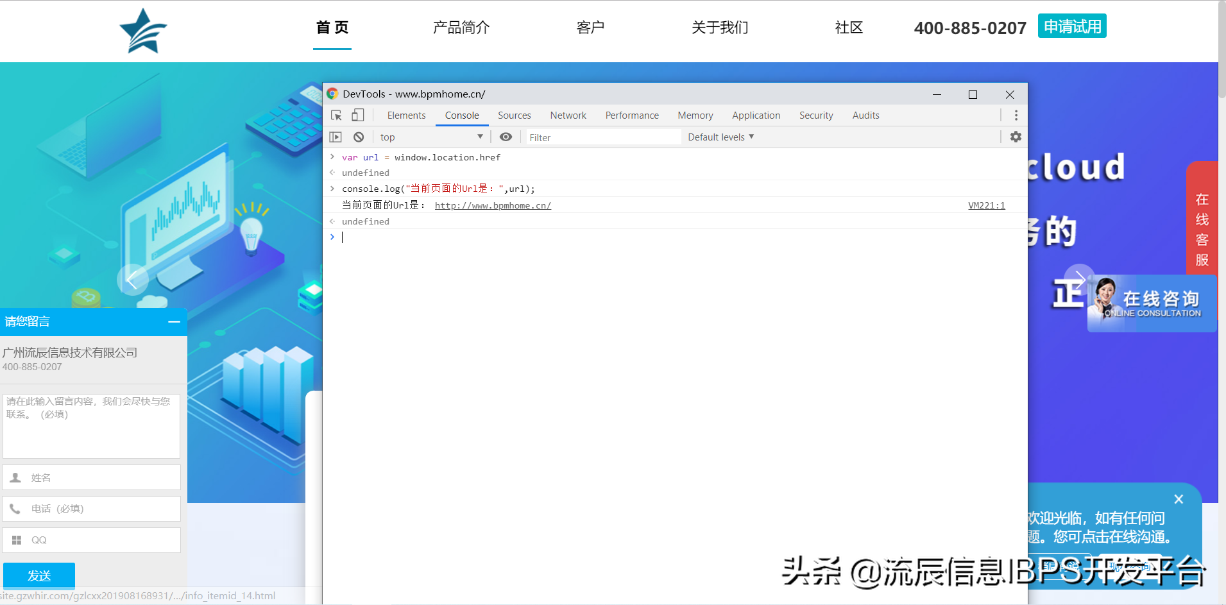Screen dimensions: 1226x605
Task: Switch to the Console tab
Action: (462, 115)
